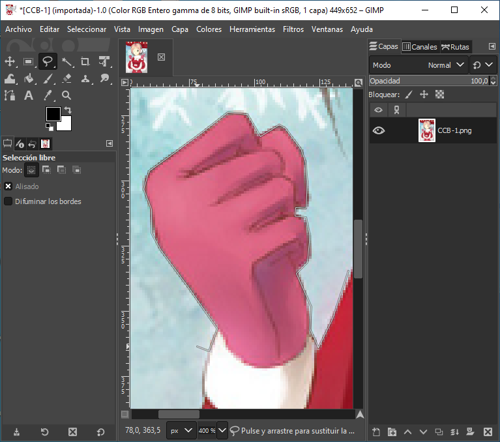Viewport: 500px width, 442px height.
Task: Open tool options panel configuration menu
Action: 110,143
